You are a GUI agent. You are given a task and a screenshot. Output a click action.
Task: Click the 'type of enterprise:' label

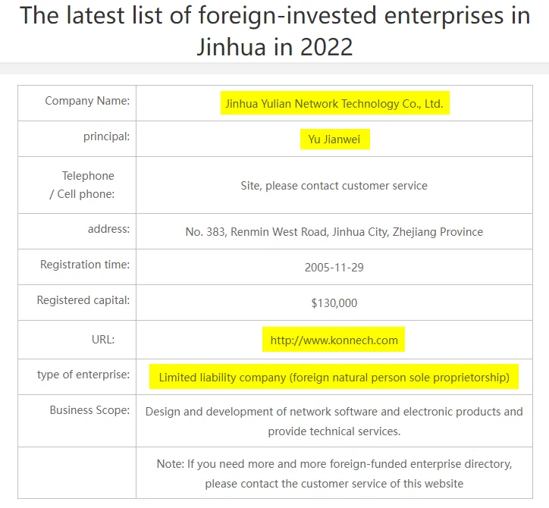point(83,375)
